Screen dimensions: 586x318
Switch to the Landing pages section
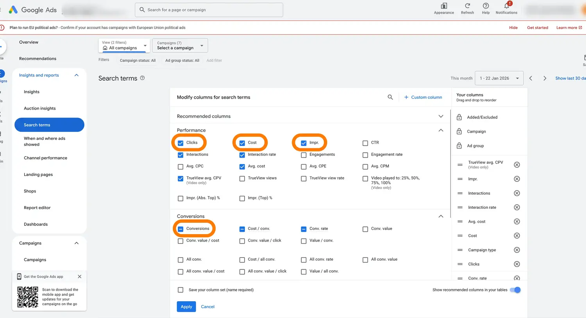click(x=38, y=174)
